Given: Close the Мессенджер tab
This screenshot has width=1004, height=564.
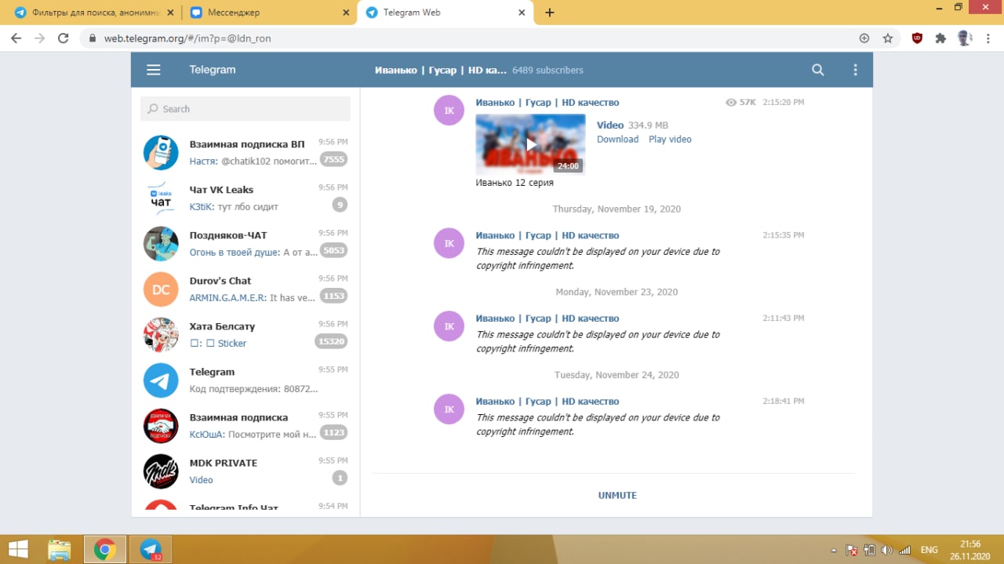Looking at the screenshot, I should tap(347, 13).
